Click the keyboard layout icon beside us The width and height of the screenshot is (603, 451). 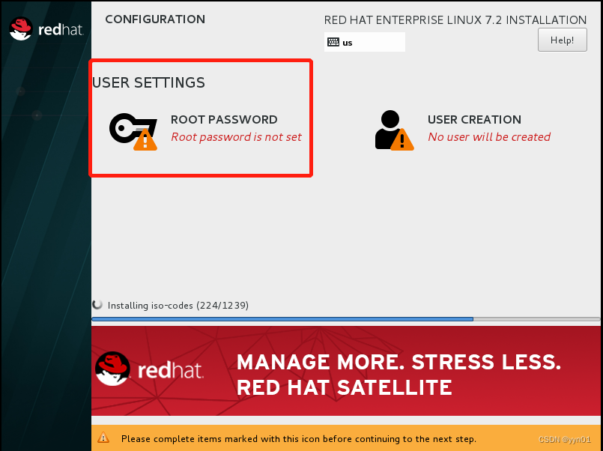pyautogui.click(x=333, y=42)
